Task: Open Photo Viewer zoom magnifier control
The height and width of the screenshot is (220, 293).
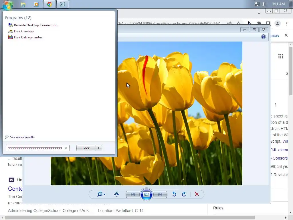Action: pyautogui.click(x=100, y=195)
